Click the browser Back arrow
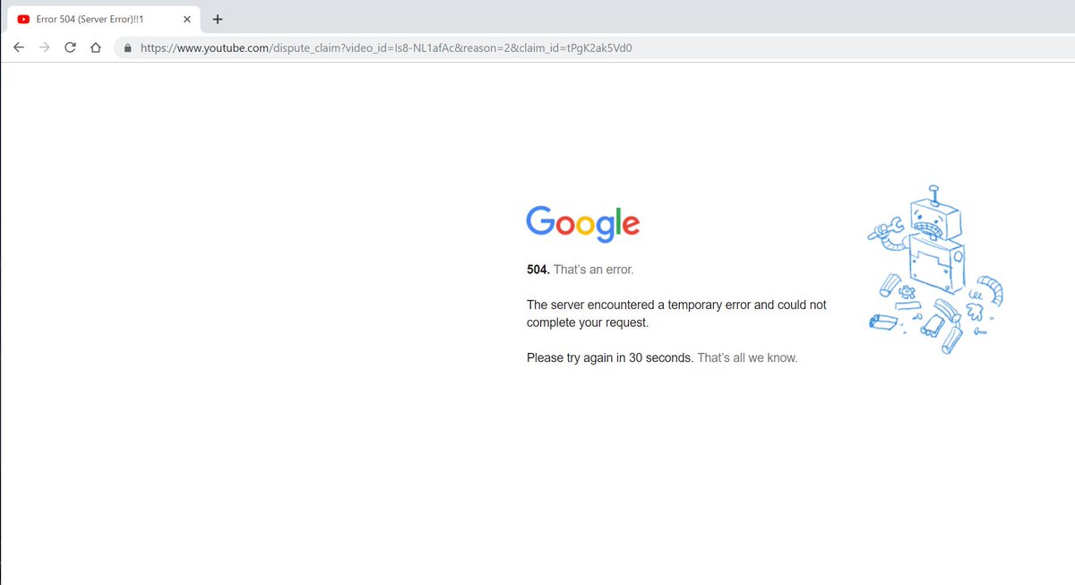1075x585 pixels. tap(19, 48)
